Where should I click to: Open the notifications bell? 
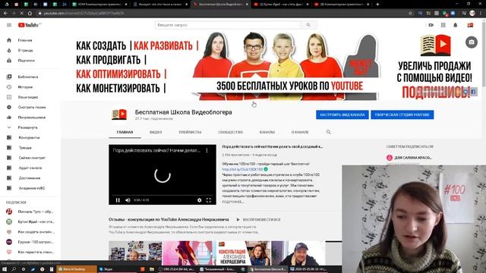pyautogui.click(x=456, y=25)
